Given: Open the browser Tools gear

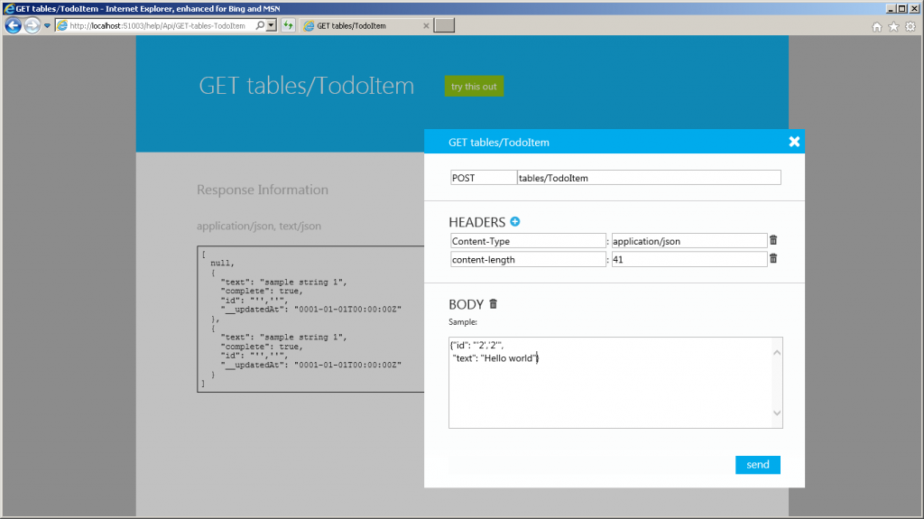Looking at the screenshot, I should [x=910, y=26].
